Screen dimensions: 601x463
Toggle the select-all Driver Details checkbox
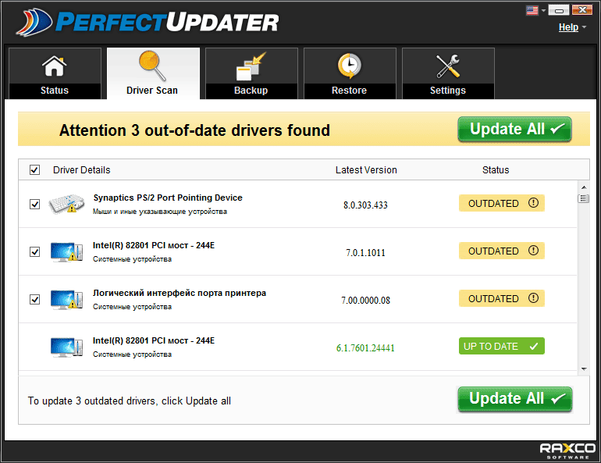point(34,169)
